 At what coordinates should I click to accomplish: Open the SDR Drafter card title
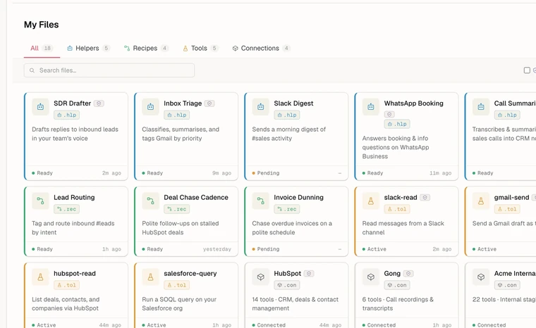[x=72, y=103]
